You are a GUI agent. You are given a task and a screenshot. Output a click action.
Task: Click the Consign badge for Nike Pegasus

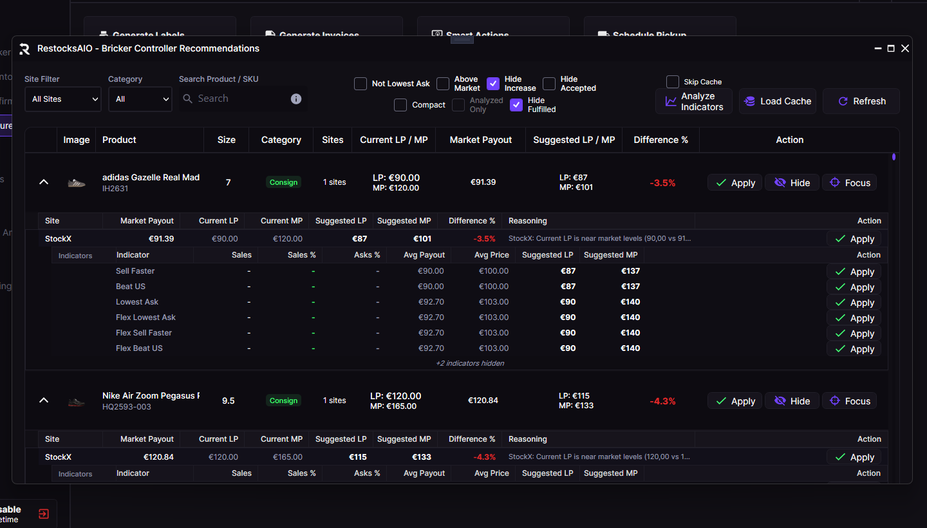[x=284, y=401]
